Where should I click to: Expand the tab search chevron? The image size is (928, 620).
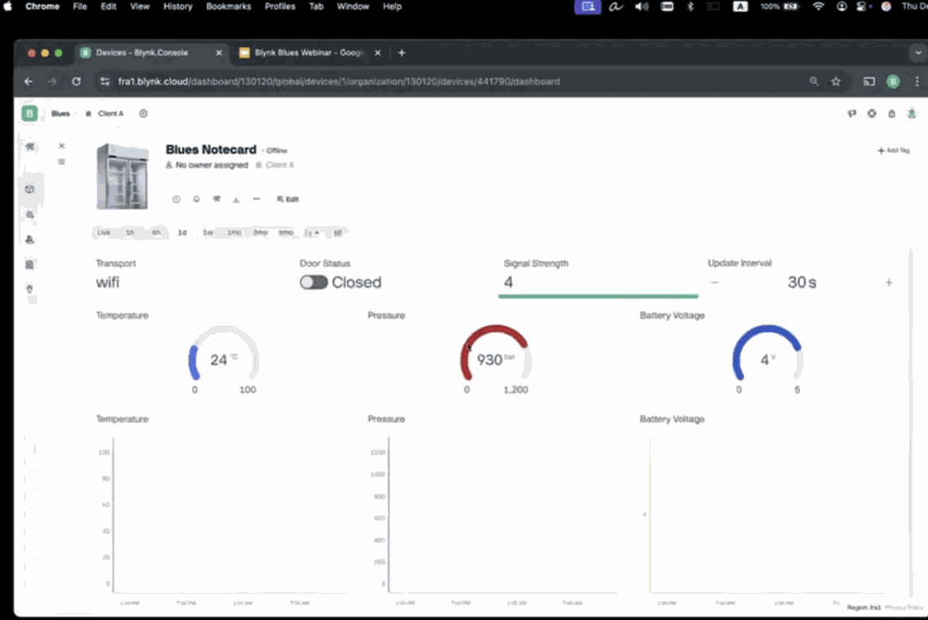[918, 52]
